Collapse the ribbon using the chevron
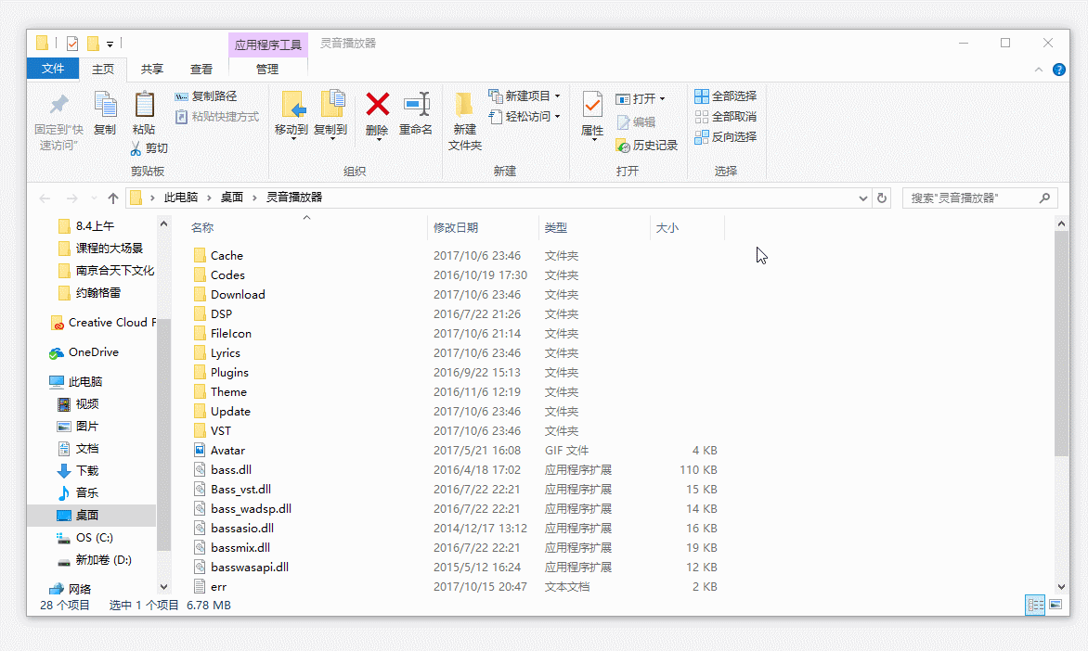1088x651 pixels. click(1039, 70)
